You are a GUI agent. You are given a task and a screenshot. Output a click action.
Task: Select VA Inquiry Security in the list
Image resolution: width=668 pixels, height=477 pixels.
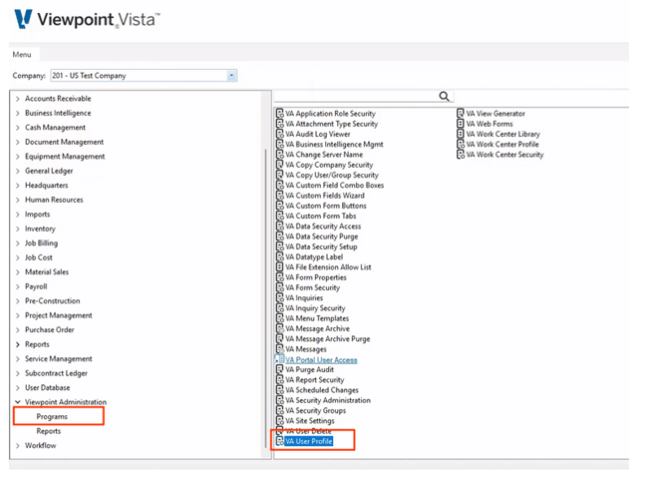tap(315, 308)
